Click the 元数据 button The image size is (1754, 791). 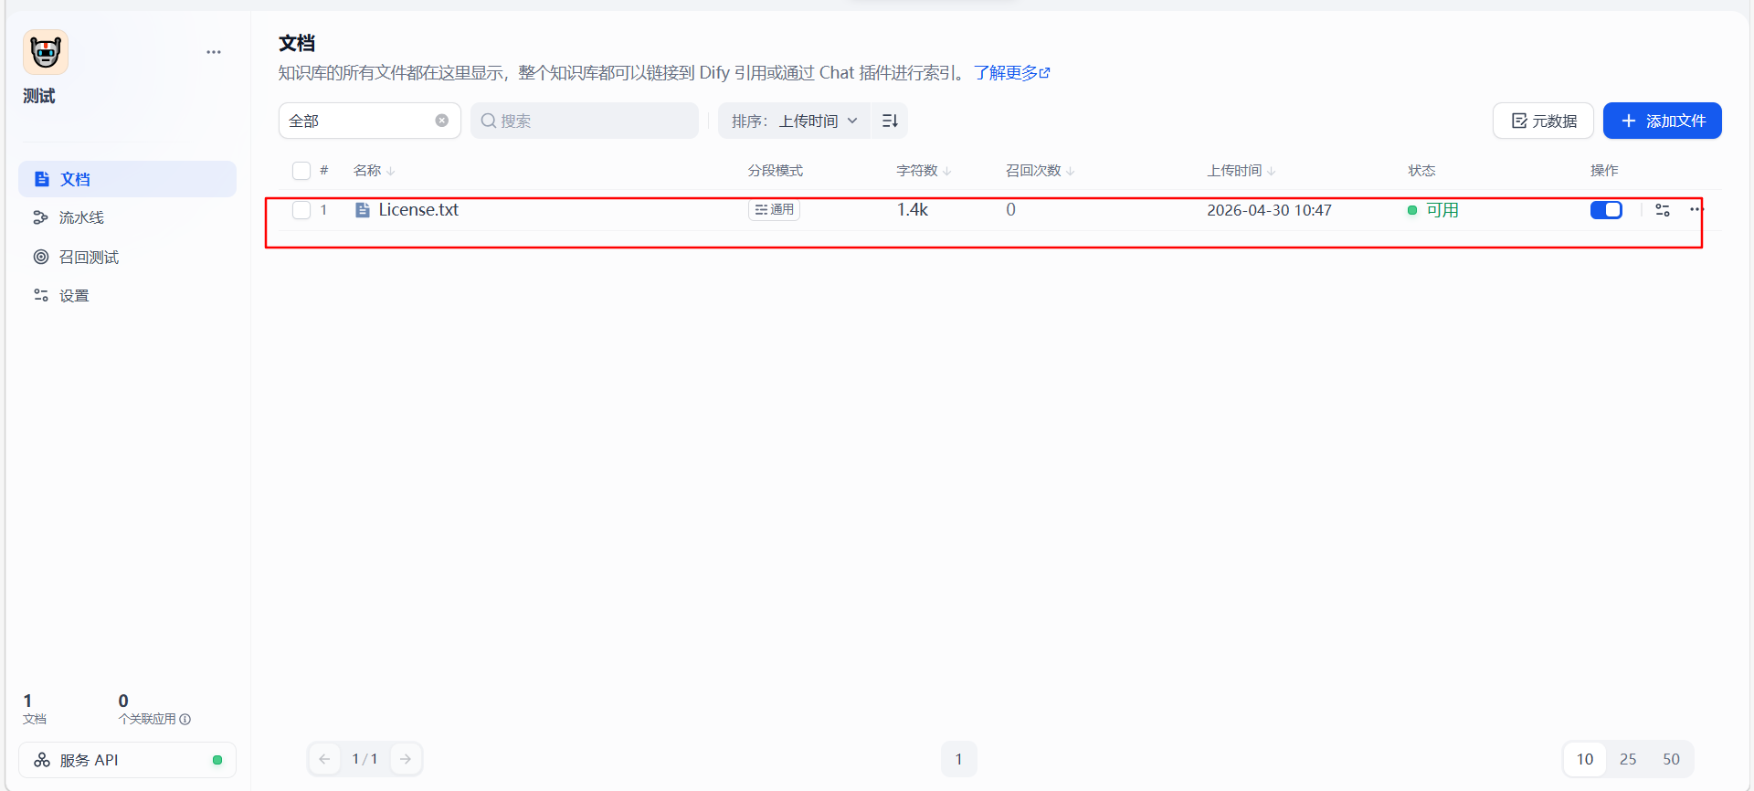pyautogui.click(x=1543, y=121)
